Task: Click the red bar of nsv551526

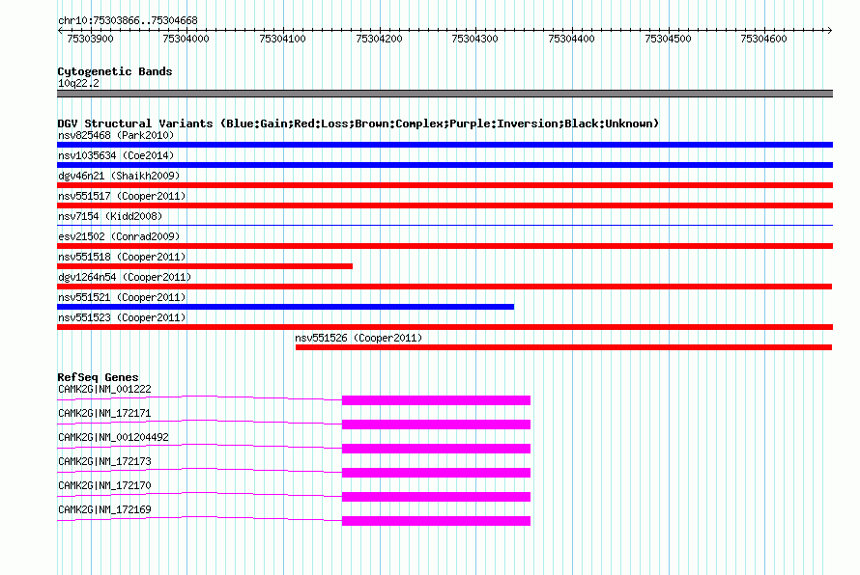Action: click(563, 347)
